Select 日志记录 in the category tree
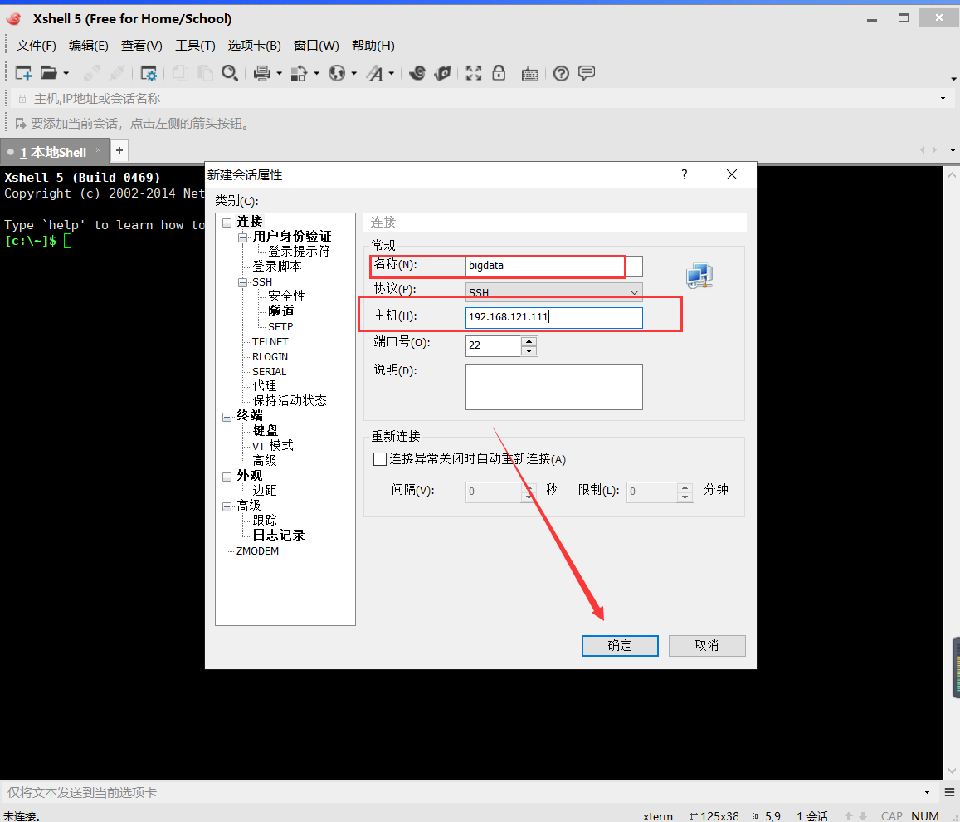This screenshot has width=960, height=822. (x=279, y=536)
